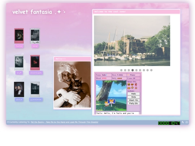195x146 pixels.
Task: Click the 'about' label link
Action: point(19,99)
